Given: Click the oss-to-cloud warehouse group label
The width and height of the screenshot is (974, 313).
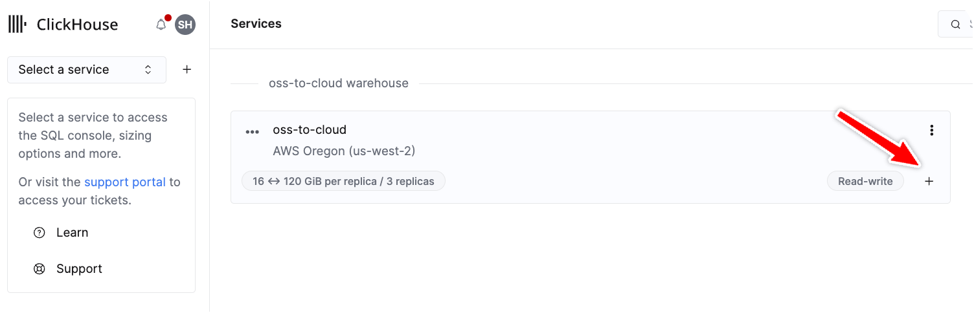Looking at the screenshot, I should click(339, 83).
